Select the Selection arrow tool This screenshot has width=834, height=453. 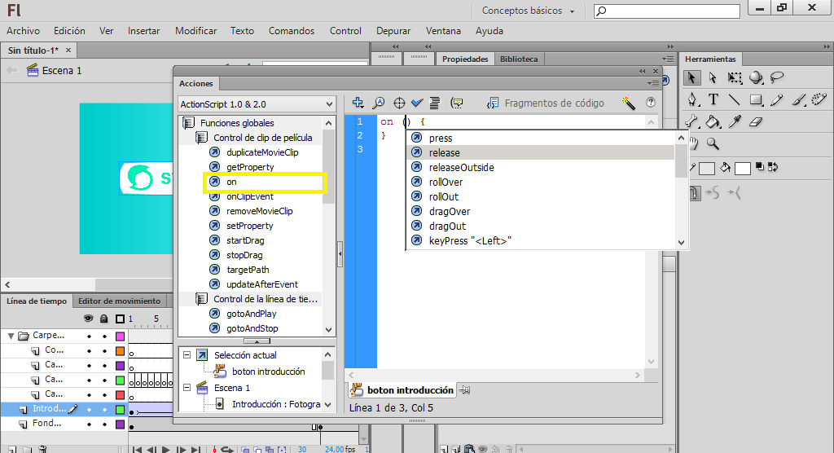pyautogui.click(x=691, y=77)
